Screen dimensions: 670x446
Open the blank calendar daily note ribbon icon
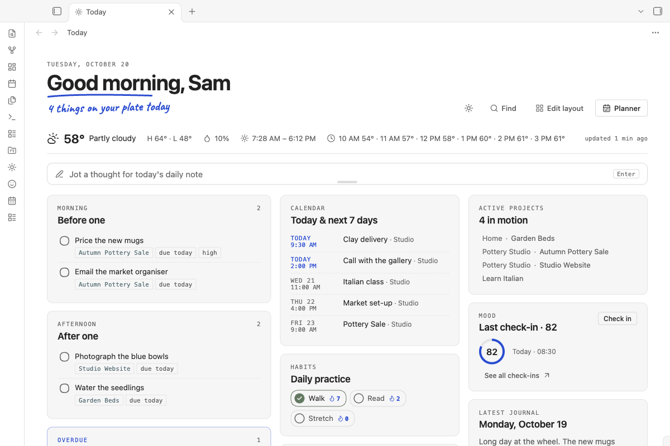click(12, 84)
